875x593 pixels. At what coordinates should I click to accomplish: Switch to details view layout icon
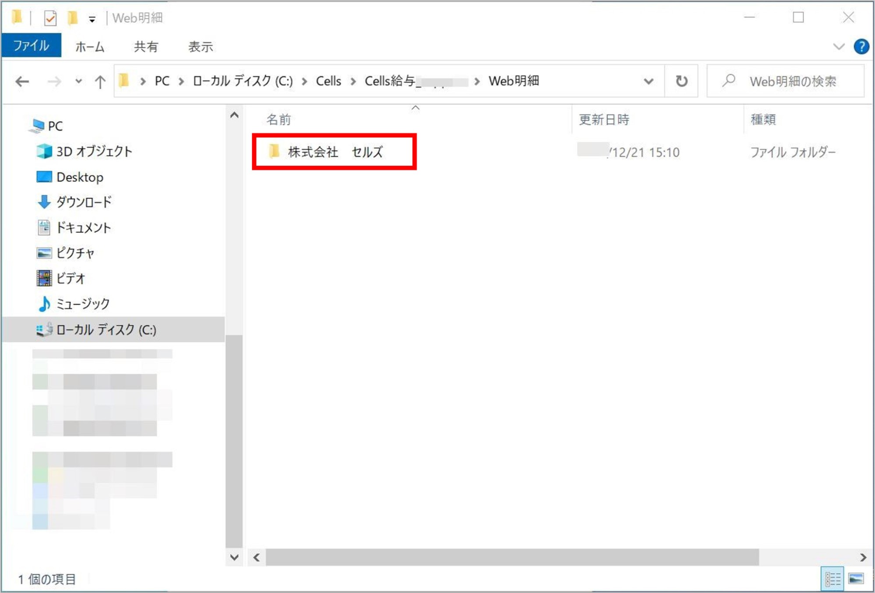pos(832,579)
